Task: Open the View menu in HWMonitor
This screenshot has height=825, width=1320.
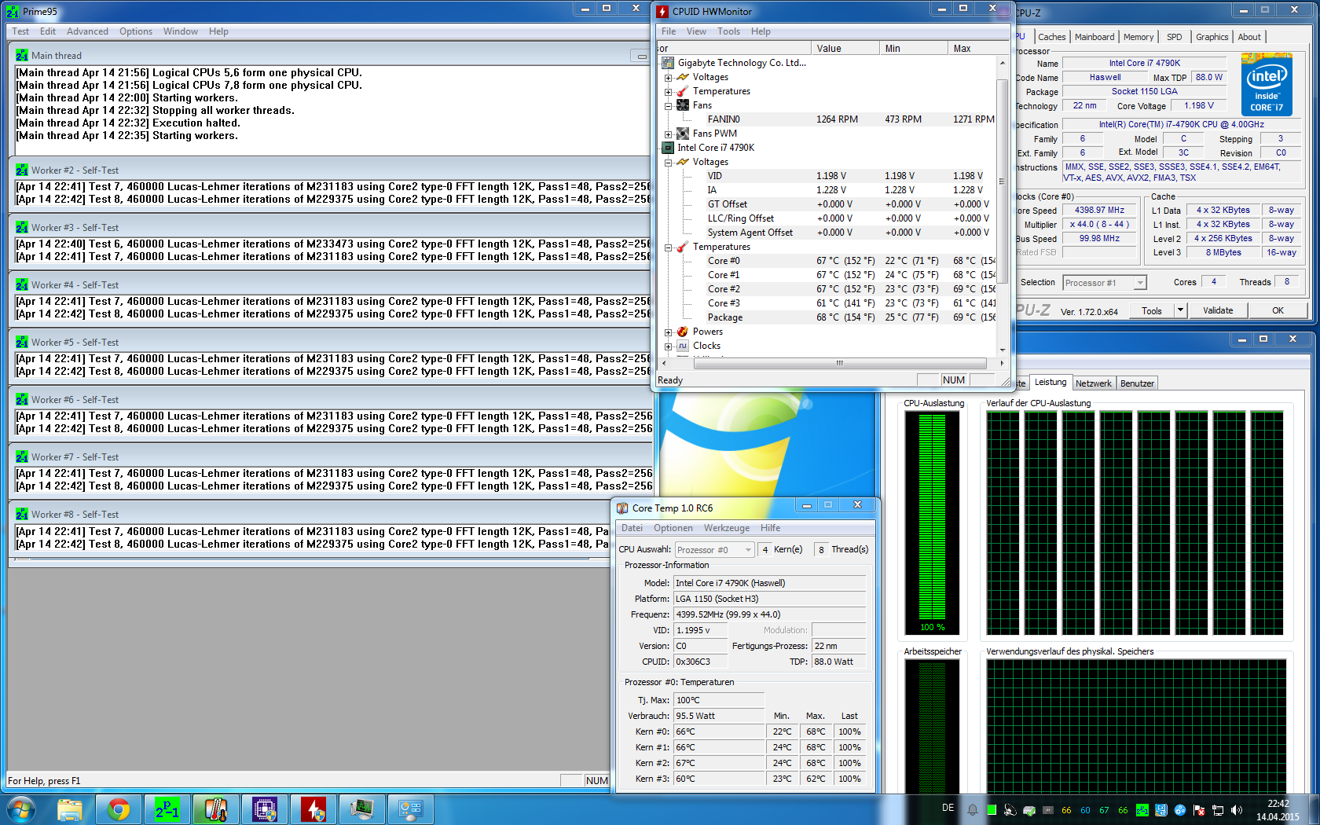Action: click(x=696, y=31)
